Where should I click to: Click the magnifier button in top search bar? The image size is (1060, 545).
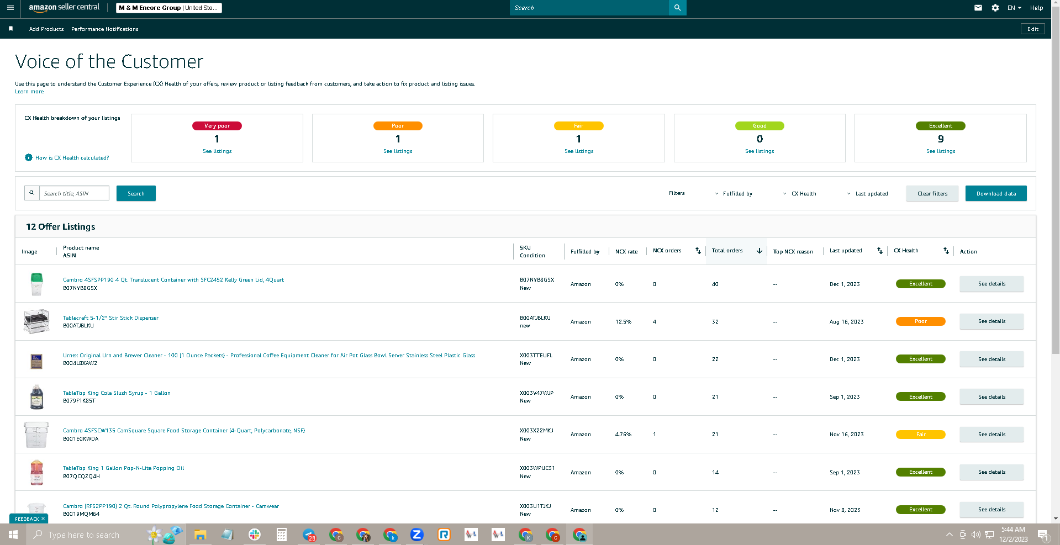677,8
